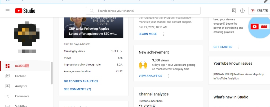Focus the Search across your channel field
The image size is (270, 107).
tap(143, 11)
